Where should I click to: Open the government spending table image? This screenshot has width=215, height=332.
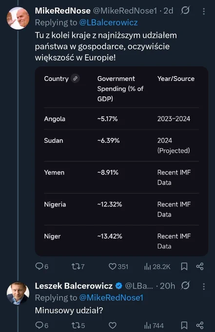point(121,161)
